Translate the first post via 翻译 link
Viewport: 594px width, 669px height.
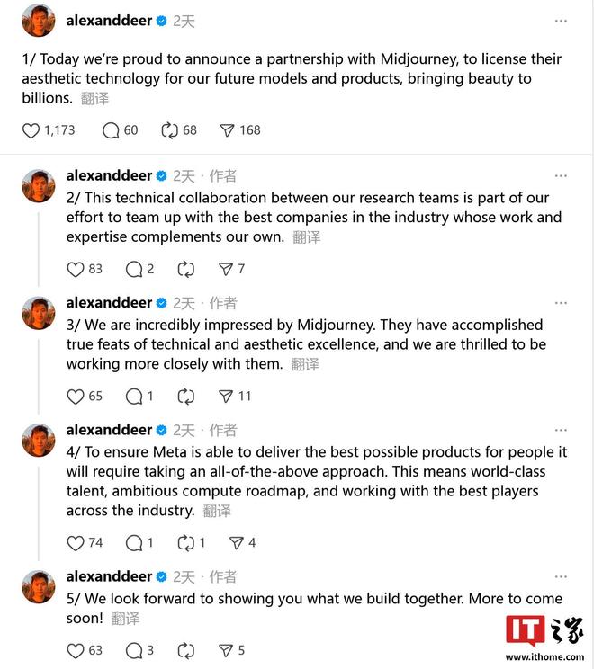coord(94,99)
